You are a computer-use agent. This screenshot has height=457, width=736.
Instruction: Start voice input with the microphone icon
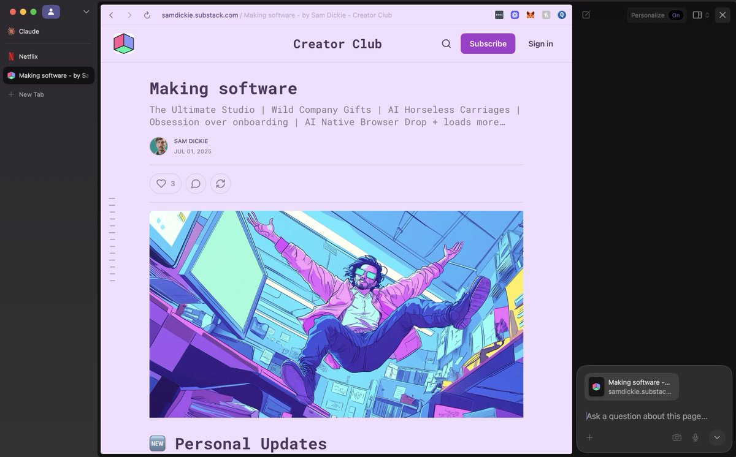tap(696, 437)
